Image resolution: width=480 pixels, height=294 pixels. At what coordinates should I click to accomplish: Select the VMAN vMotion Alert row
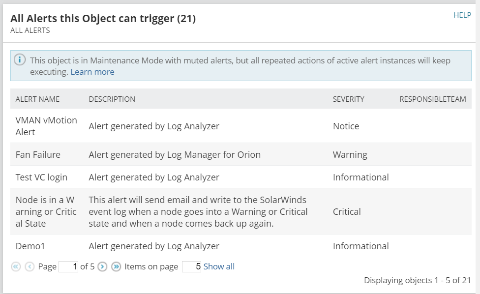[46, 126]
